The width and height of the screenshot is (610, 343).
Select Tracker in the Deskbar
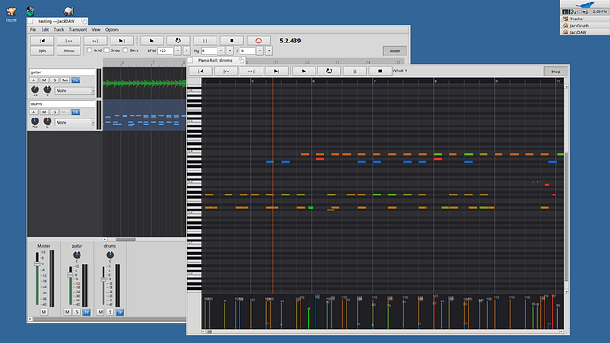coord(584,19)
